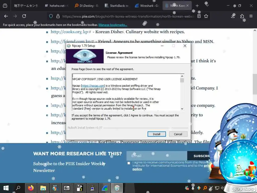Image resolution: width=257 pixels, height=193 pixels.
Task: Switch to the hehehe.net tab
Action: click(x=57, y=6)
